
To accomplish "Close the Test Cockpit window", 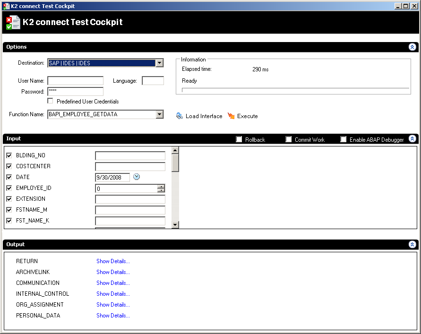I will pyautogui.click(x=414, y=6).
